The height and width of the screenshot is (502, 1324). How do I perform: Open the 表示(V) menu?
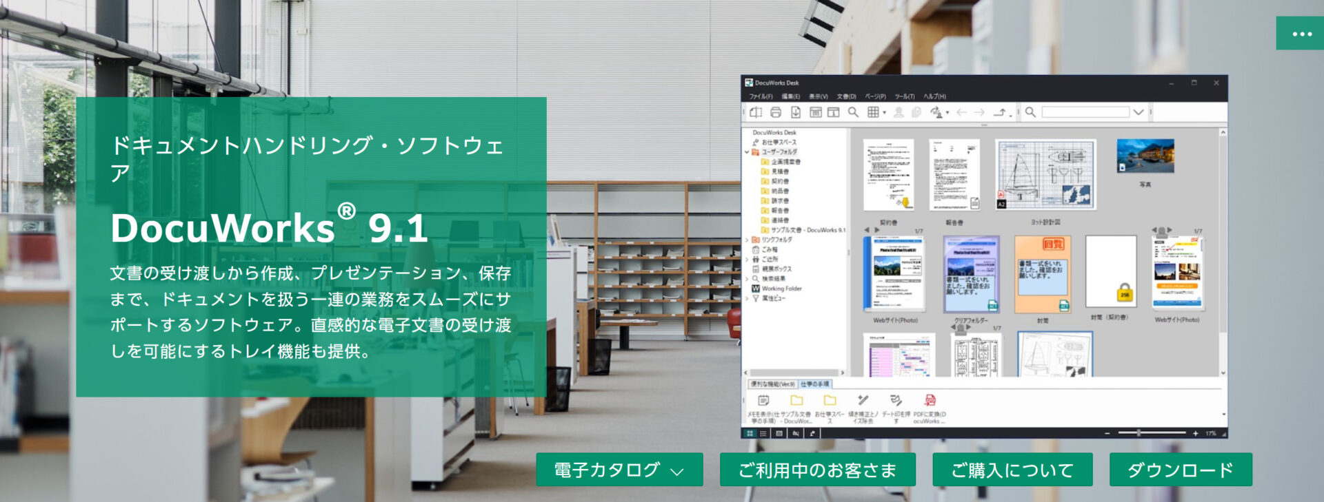tap(819, 96)
